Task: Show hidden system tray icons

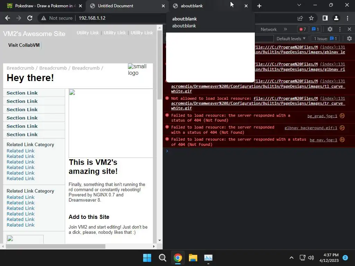Action: click(292, 258)
